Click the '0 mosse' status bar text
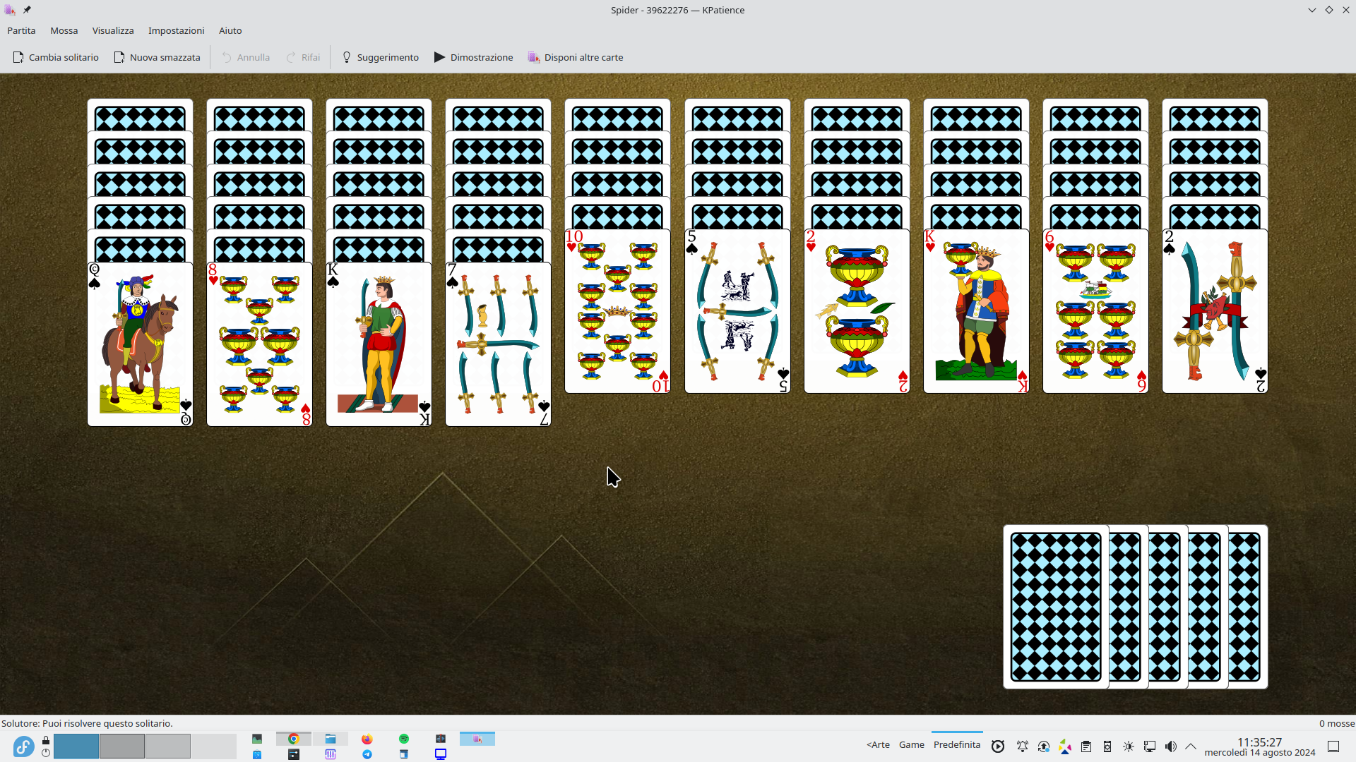Screen dimensions: 1356x762 point(1336,723)
